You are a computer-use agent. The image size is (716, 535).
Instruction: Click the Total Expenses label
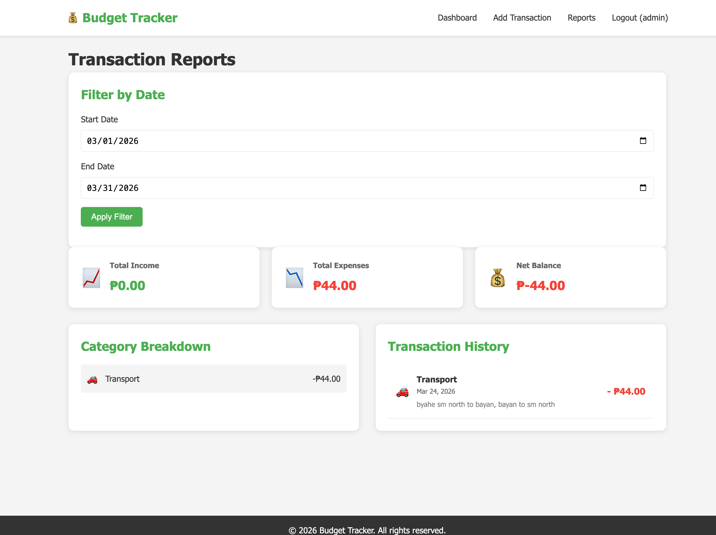click(341, 265)
